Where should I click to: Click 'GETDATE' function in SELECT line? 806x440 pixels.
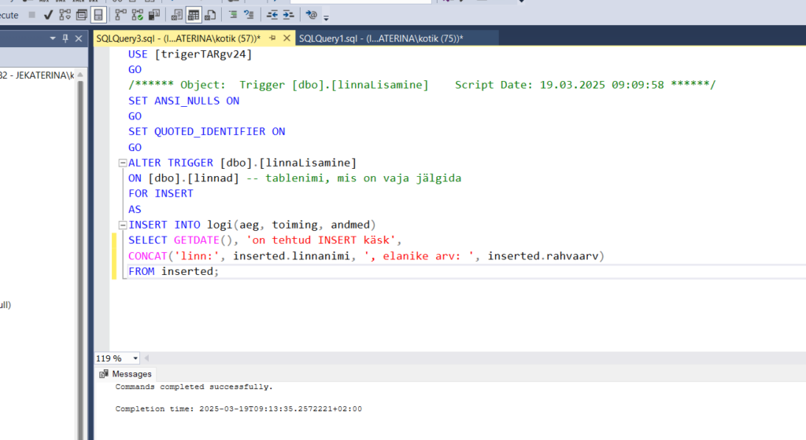pyautogui.click(x=196, y=240)
